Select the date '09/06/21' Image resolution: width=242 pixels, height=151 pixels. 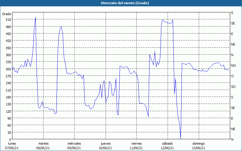[x=74, y=148]
